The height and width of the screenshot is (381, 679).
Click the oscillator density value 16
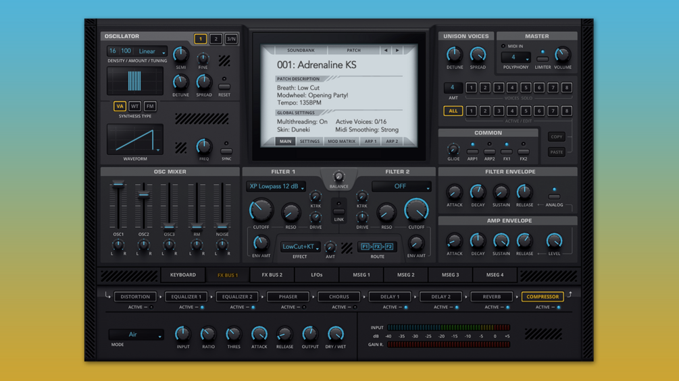coord(113,51)
